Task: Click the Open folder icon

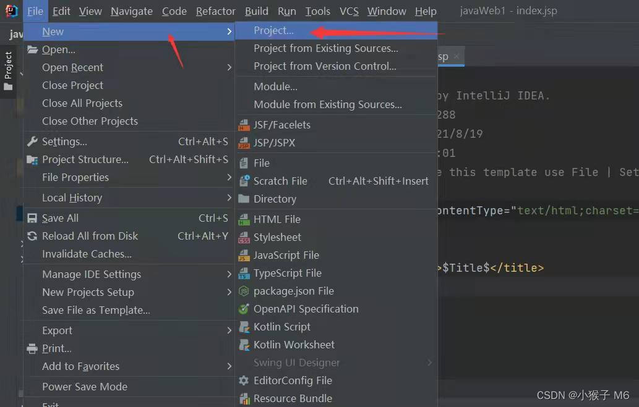Action: tap(33, 49)
